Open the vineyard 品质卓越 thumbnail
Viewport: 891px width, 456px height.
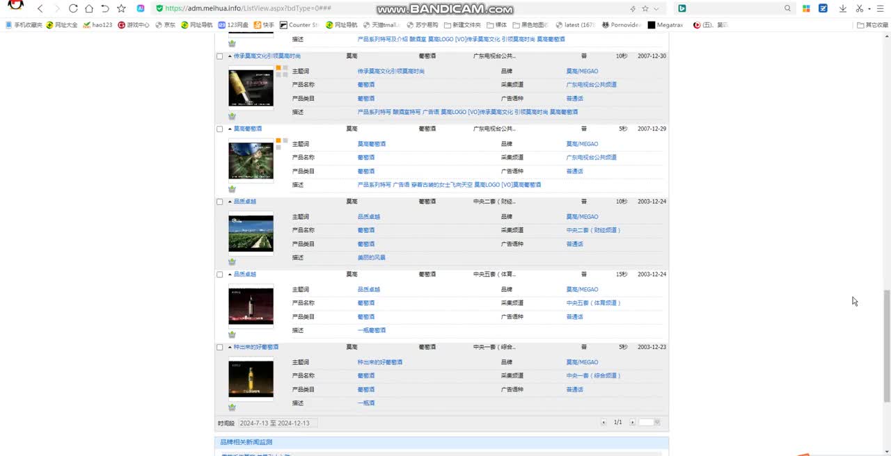pos(251,234)
